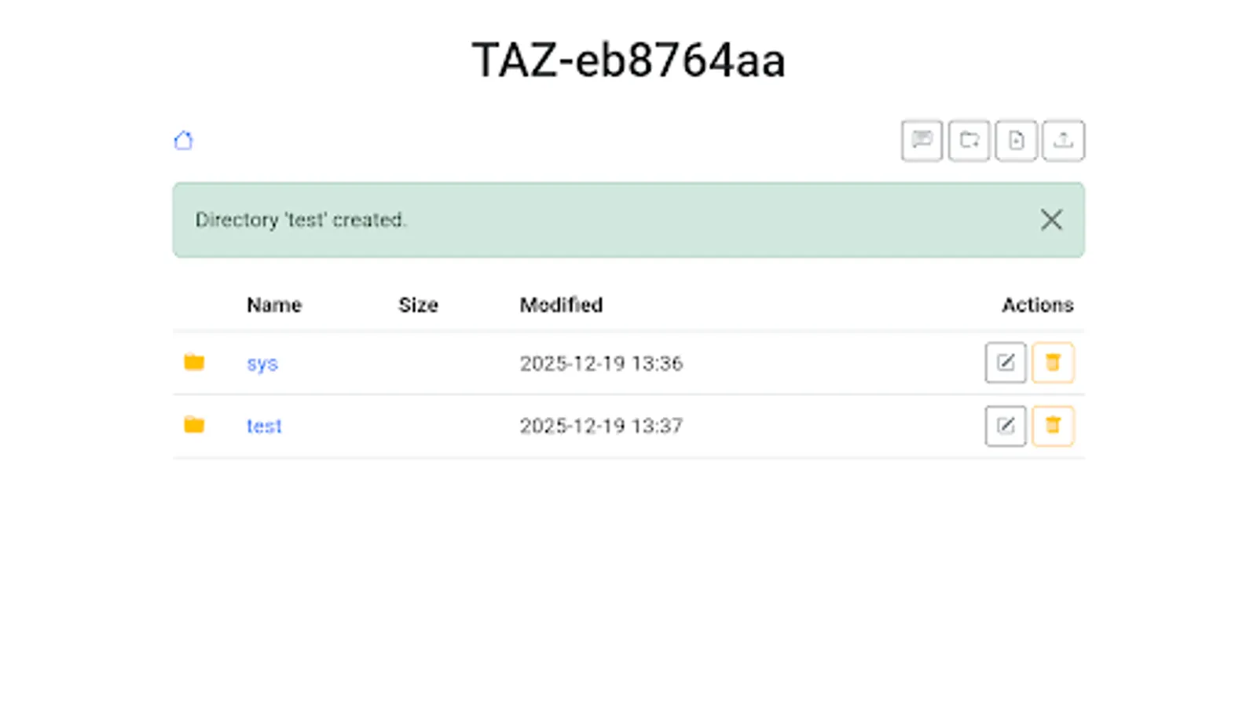This screenshot has width=1257, height=707.
Task: Open the new folder creation dialog
Action: pyautogui.click(x=969, y=141)
